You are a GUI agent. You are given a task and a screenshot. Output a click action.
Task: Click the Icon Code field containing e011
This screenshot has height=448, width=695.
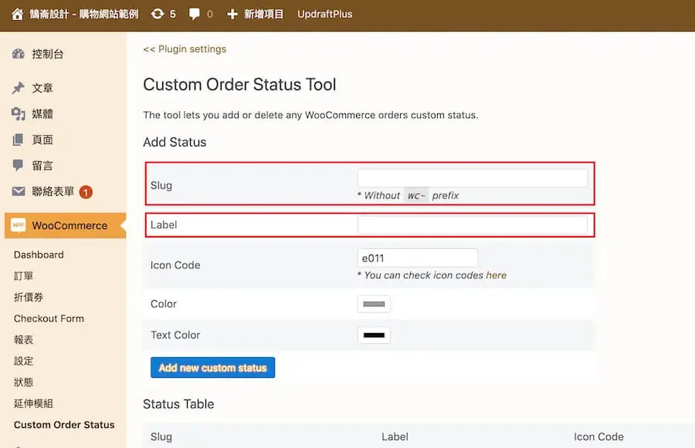click(418, 258)
